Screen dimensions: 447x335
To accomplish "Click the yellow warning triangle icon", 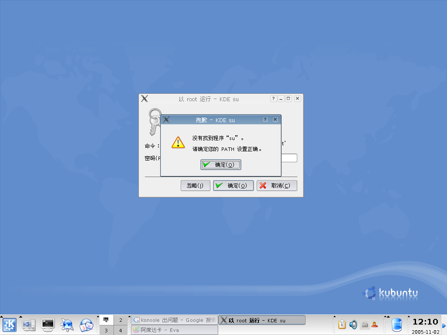I will point(178,142).
